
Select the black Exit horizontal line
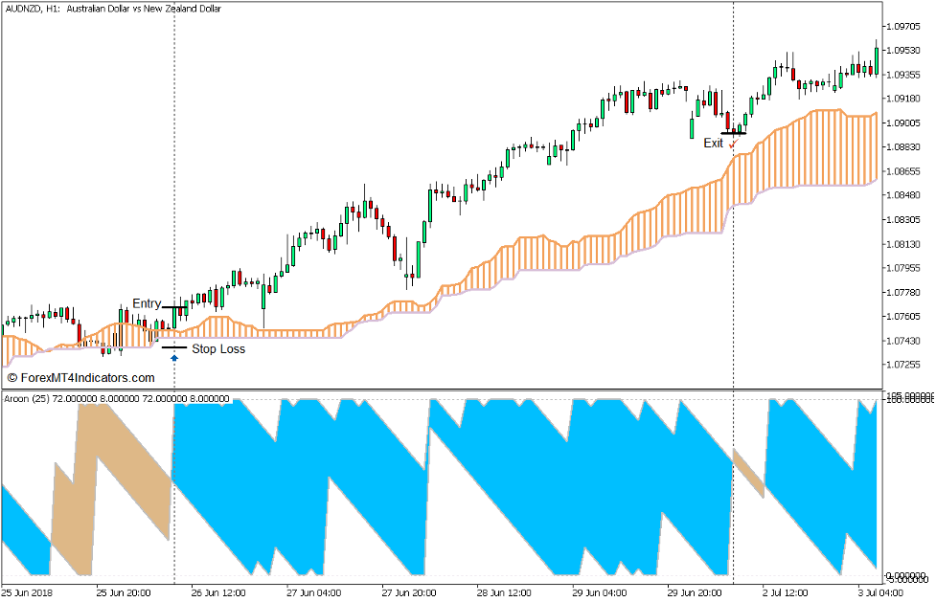click(733, 134)
